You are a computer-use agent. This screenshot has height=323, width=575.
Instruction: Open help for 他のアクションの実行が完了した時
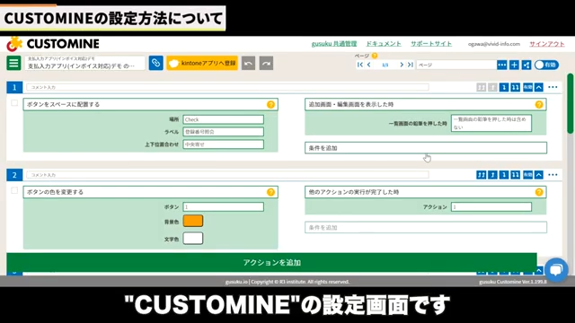[x=539, y=192]
